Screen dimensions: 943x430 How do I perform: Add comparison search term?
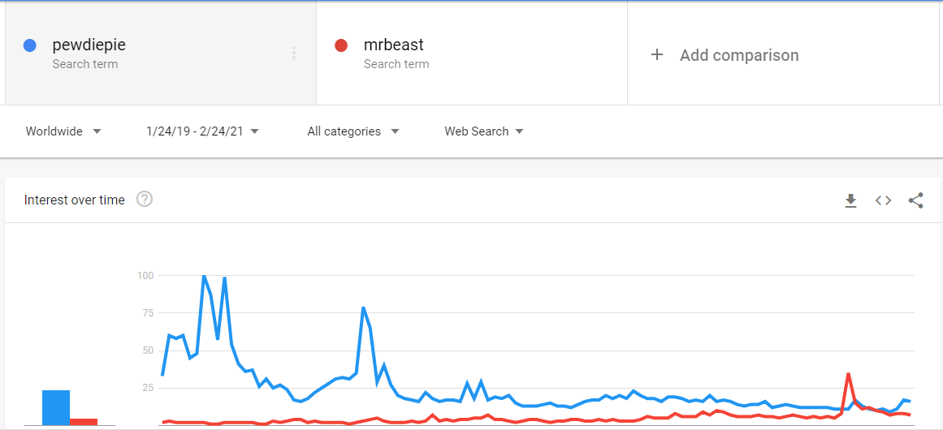tap(739, 55)
